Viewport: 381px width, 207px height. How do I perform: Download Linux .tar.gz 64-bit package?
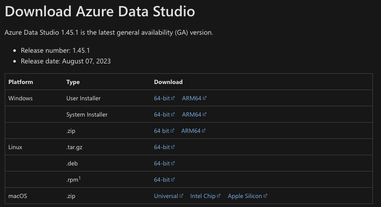[164, 147]
